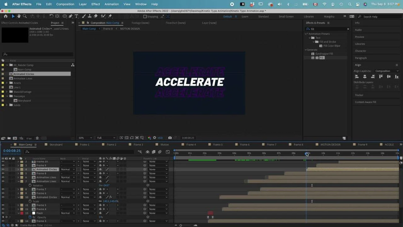Open Align Layers to Composition dropdown
This screenshot has height=227, width=403.
click(x=387, y=71)
